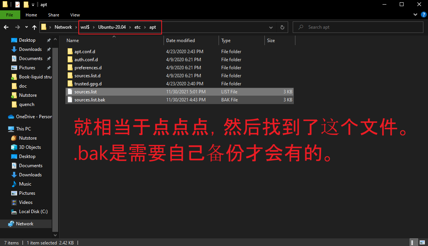Expand chevron after Ubuntu-20.04 in address bar
Viewport: 428px width, 246px height.
[130, 27]
